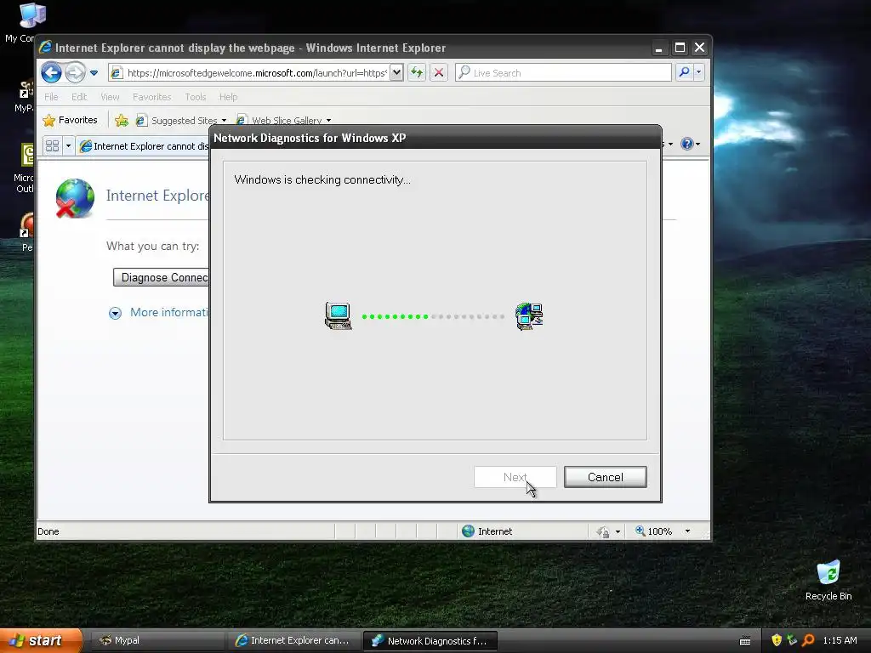Click the Recycle Bin desktop icon

click(828, 581)
